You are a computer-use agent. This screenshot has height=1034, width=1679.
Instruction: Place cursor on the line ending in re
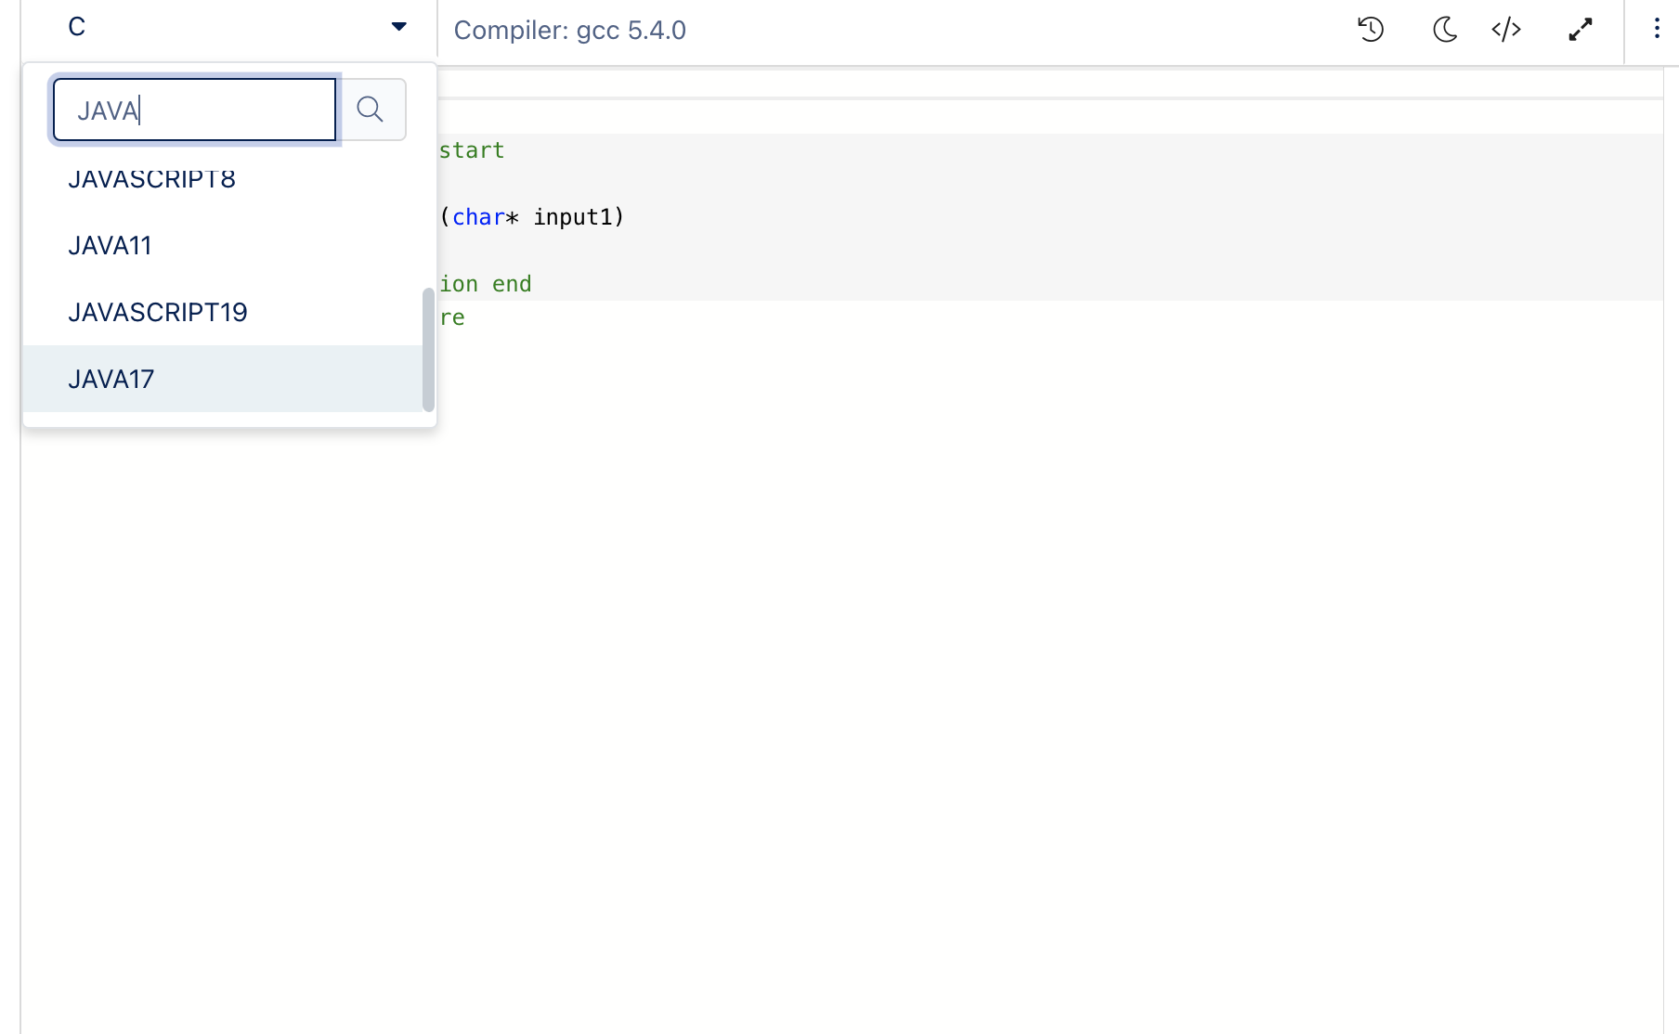[452, 317]
